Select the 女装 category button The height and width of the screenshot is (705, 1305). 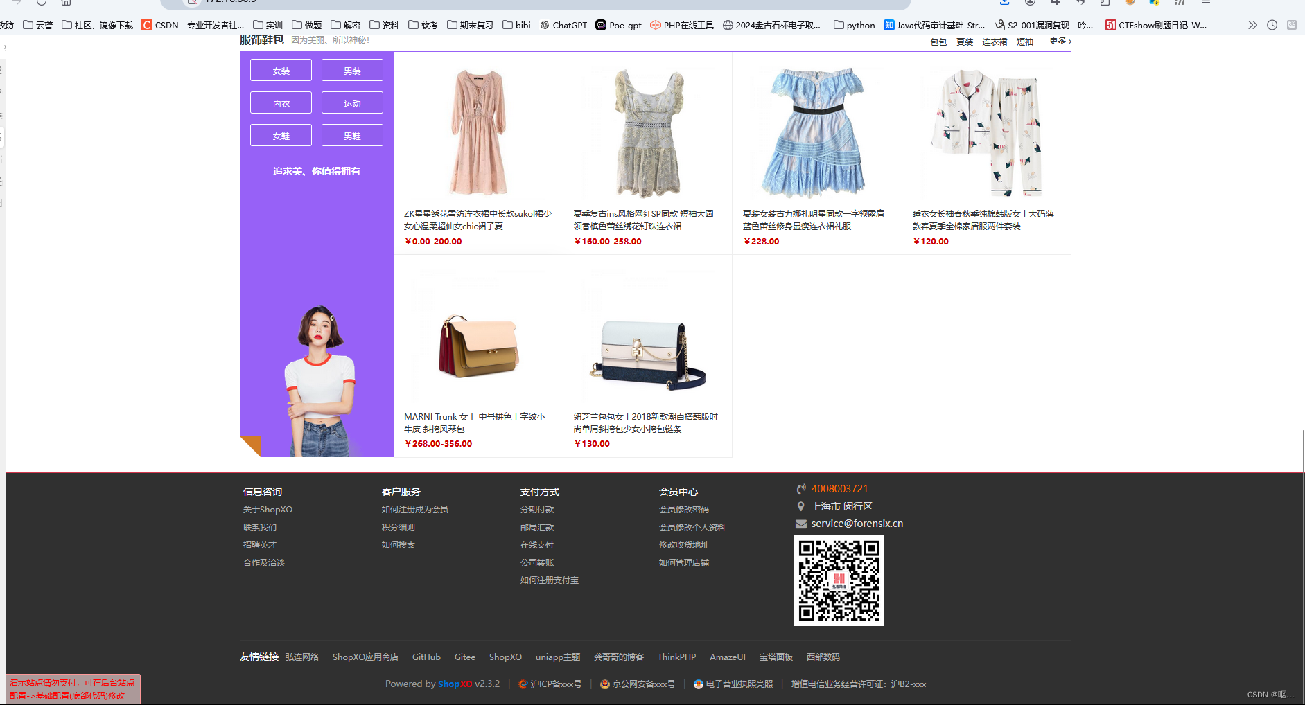click(281, 71)
